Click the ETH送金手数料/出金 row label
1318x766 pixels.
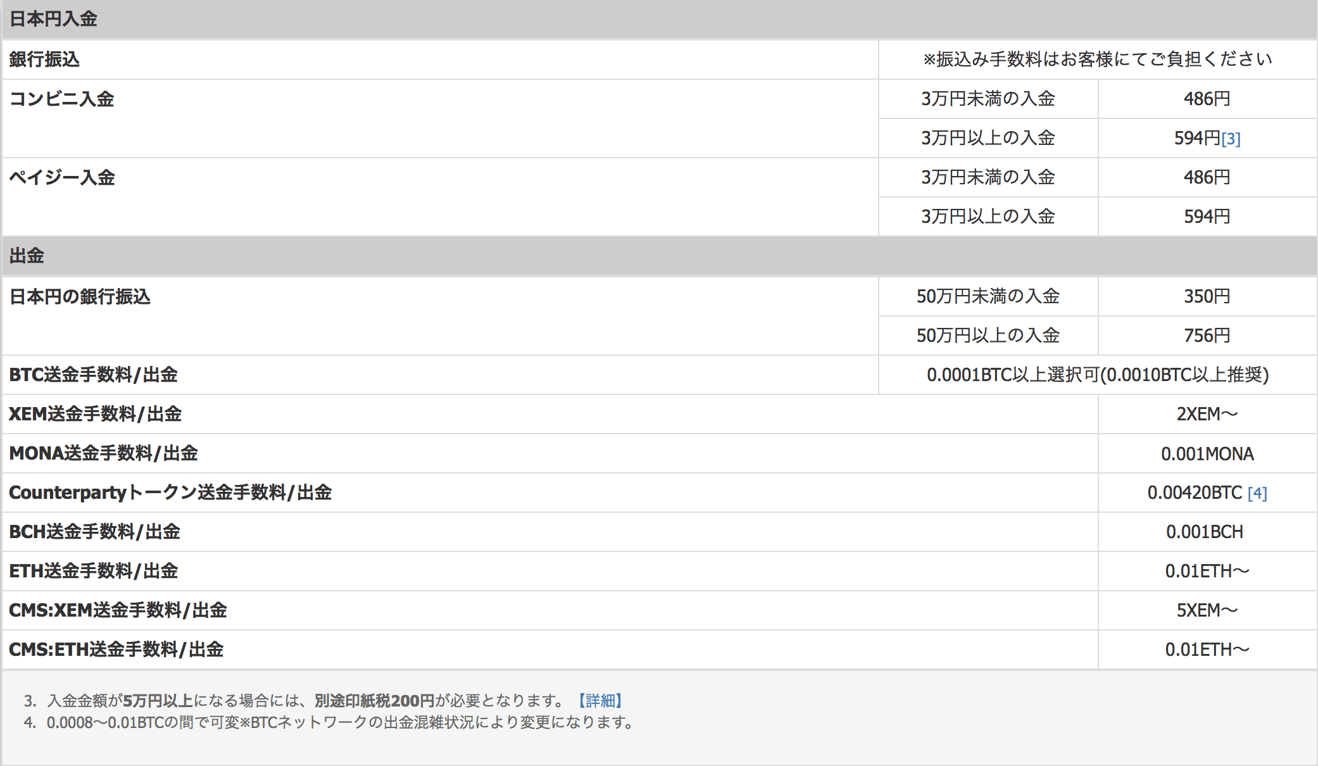click(93, 571)
